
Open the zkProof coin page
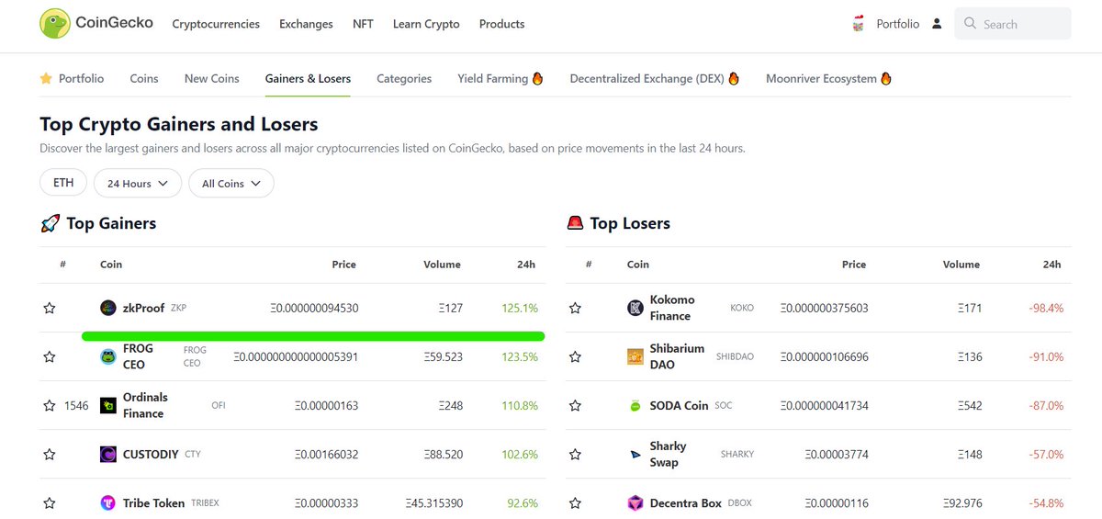coord(143,308)
